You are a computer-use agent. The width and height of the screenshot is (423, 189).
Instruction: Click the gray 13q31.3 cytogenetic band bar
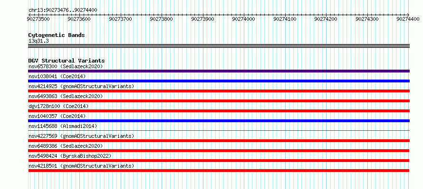(x=219, y=46)
